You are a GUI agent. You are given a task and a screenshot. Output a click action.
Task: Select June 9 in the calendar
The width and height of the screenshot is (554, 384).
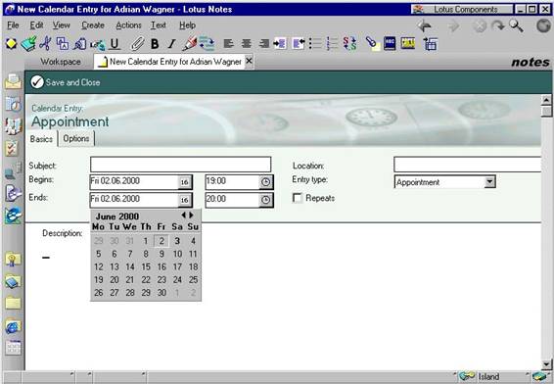[162, 254]
